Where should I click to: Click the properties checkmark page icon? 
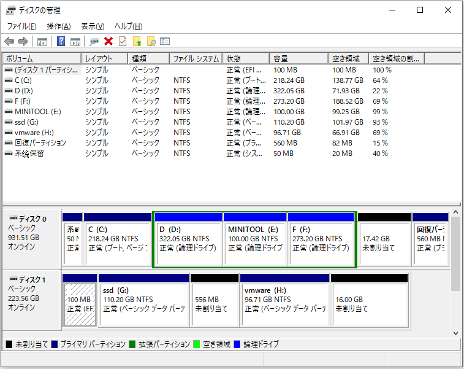pos(123,42)
